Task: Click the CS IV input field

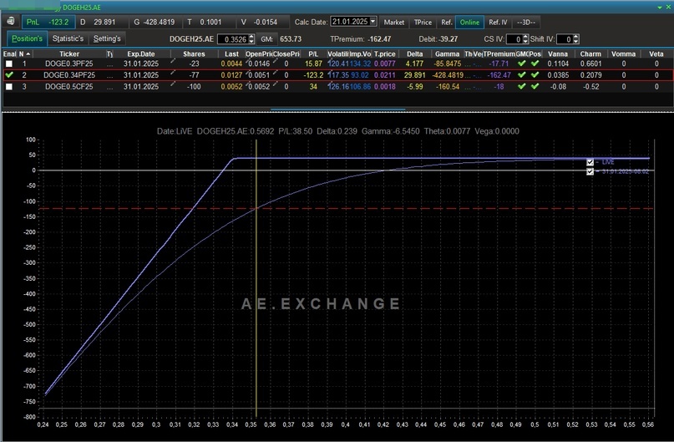Action: click(x=514, y=39)
